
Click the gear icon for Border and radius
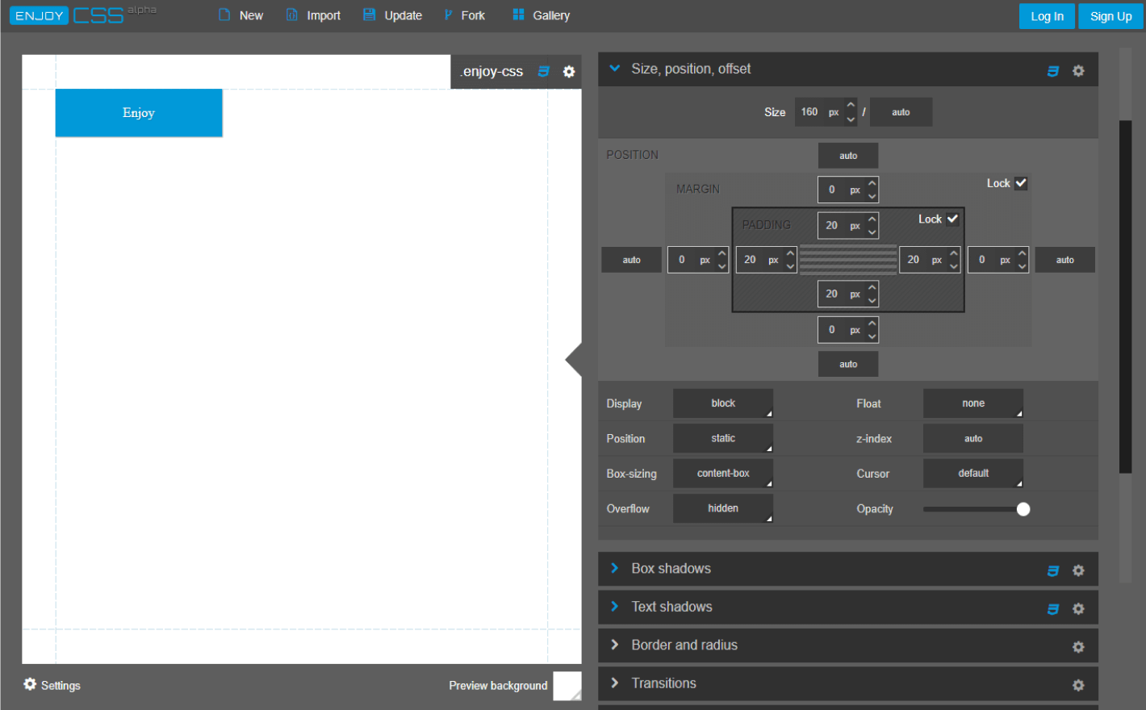pos(1078,647)
